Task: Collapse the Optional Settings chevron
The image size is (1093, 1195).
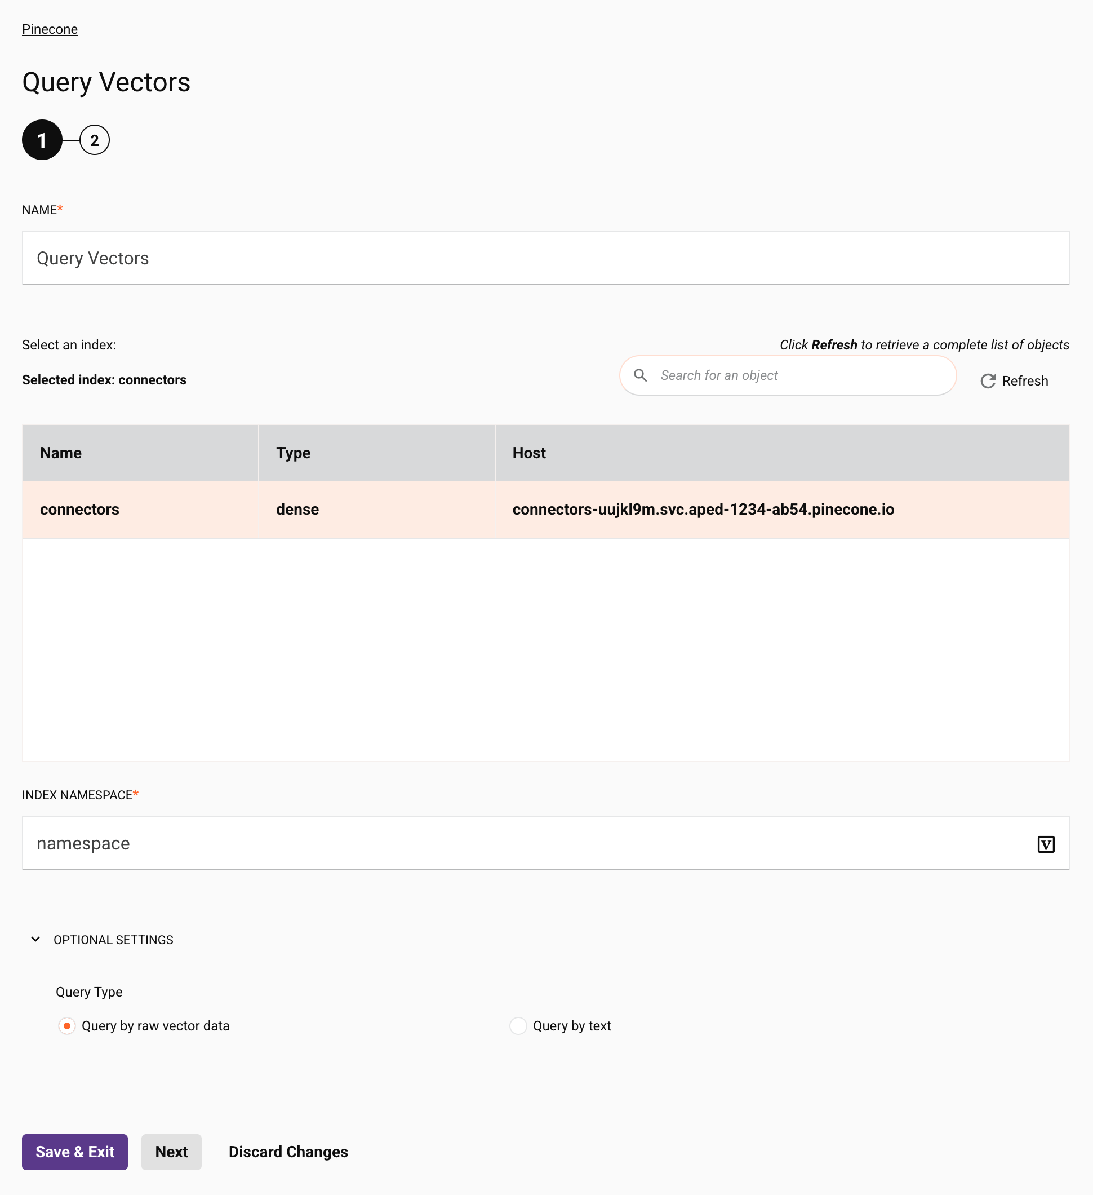Action: pos(35,940)
